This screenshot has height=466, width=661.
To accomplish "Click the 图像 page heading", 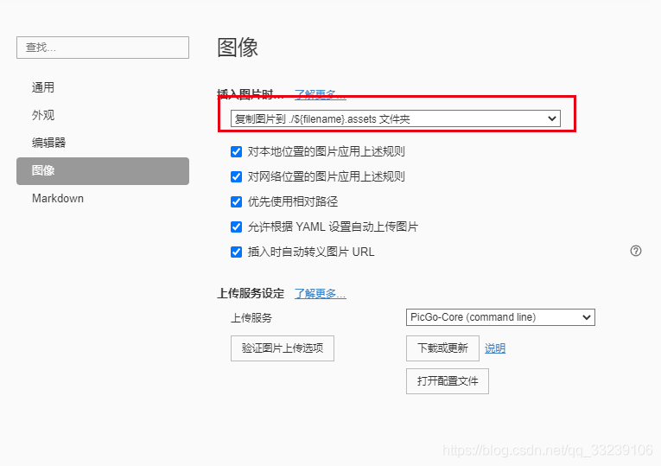I will click(x=238, y=48).
